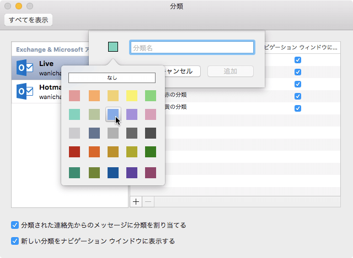Viewport: 353px width, 258px height.
Task: Select the dark green swatch in fourth row
Action: (151, 152)
